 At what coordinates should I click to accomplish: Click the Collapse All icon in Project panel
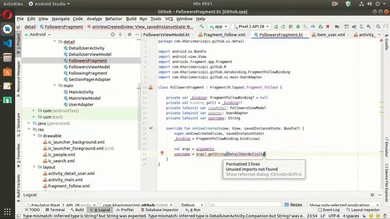click(x=121, y=35)
